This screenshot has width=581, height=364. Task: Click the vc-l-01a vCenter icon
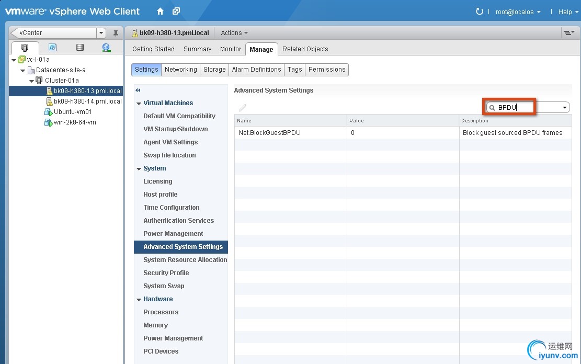[22, 60]
